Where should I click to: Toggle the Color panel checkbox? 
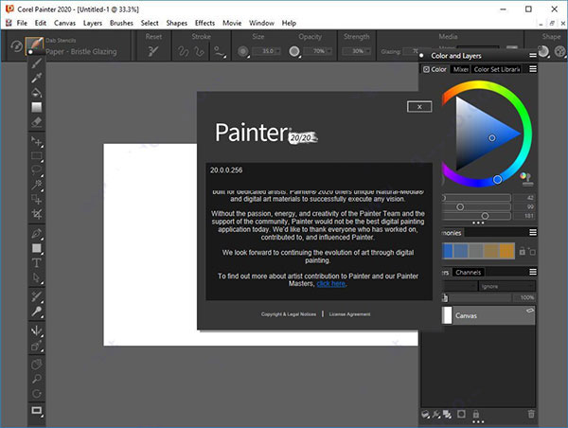426,69
